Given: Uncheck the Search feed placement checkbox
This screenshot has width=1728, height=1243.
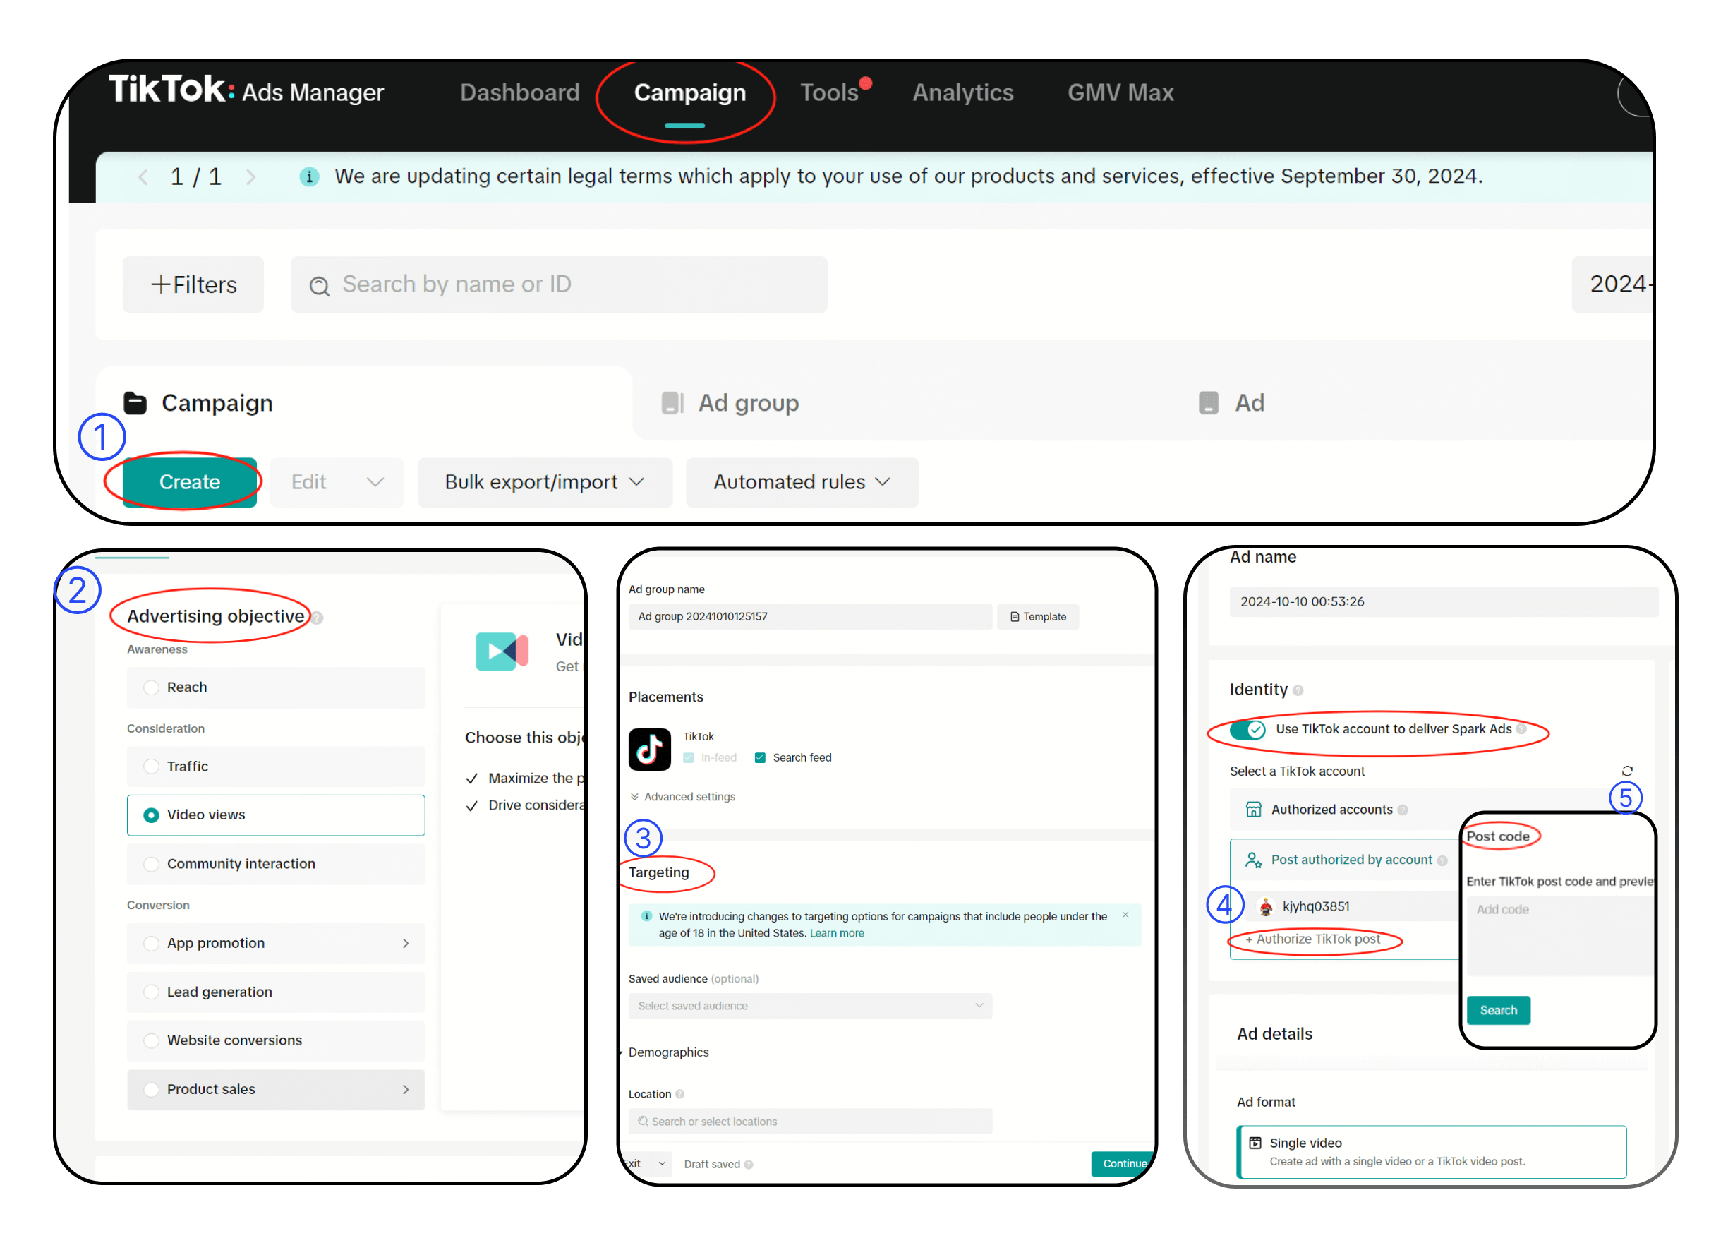Looking at the screenshot, I should click(760, 757).
